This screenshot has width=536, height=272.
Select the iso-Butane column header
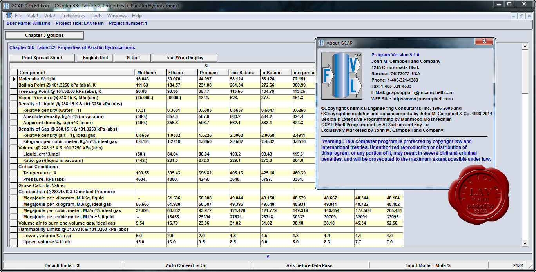click(x=244, y=73)
